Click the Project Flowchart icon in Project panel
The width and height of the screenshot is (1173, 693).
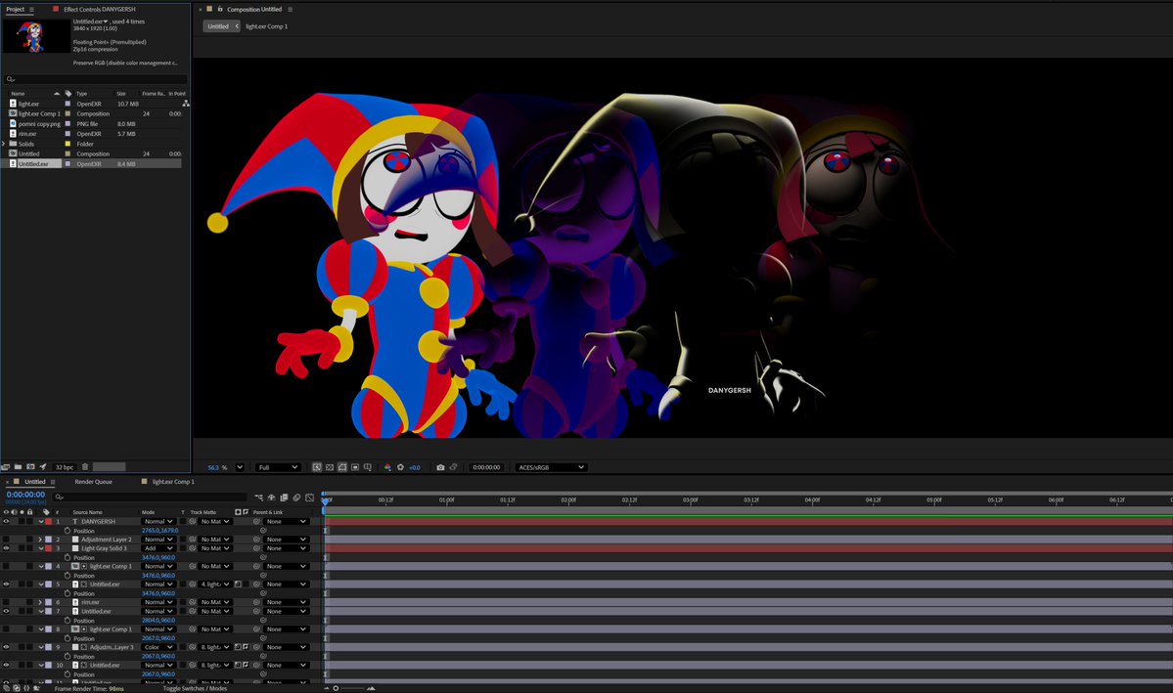[x=186, y=104]
